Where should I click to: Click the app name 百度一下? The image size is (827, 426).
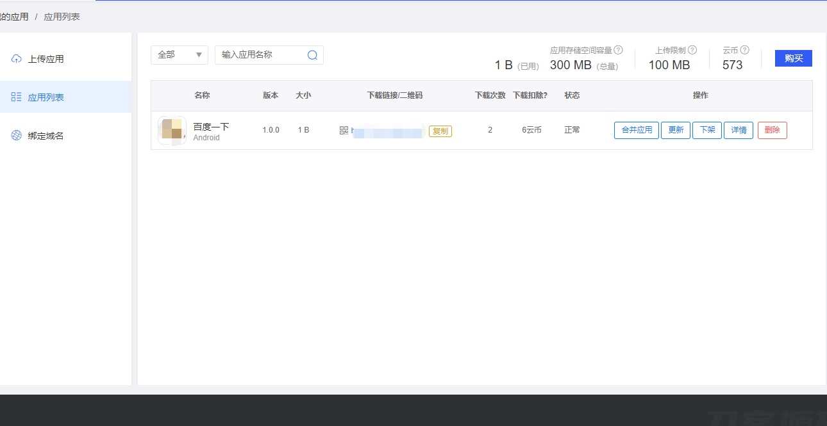211,127
